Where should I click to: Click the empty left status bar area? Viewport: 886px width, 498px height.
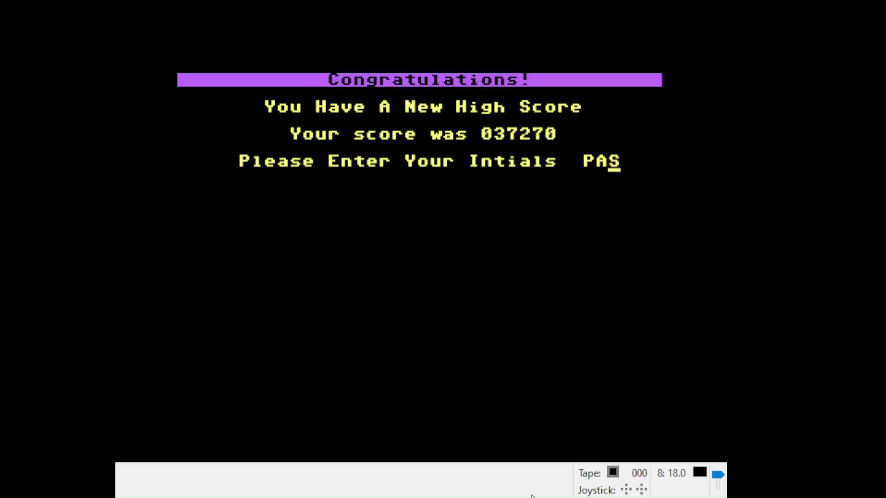click(323, 480)
